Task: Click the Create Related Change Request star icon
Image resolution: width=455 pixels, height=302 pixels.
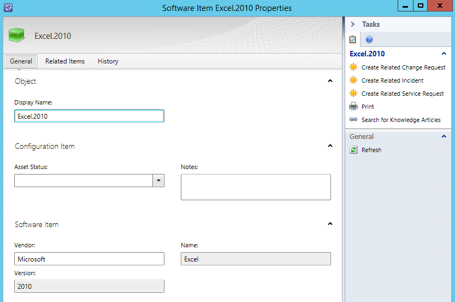Action: tap(353, 67)
